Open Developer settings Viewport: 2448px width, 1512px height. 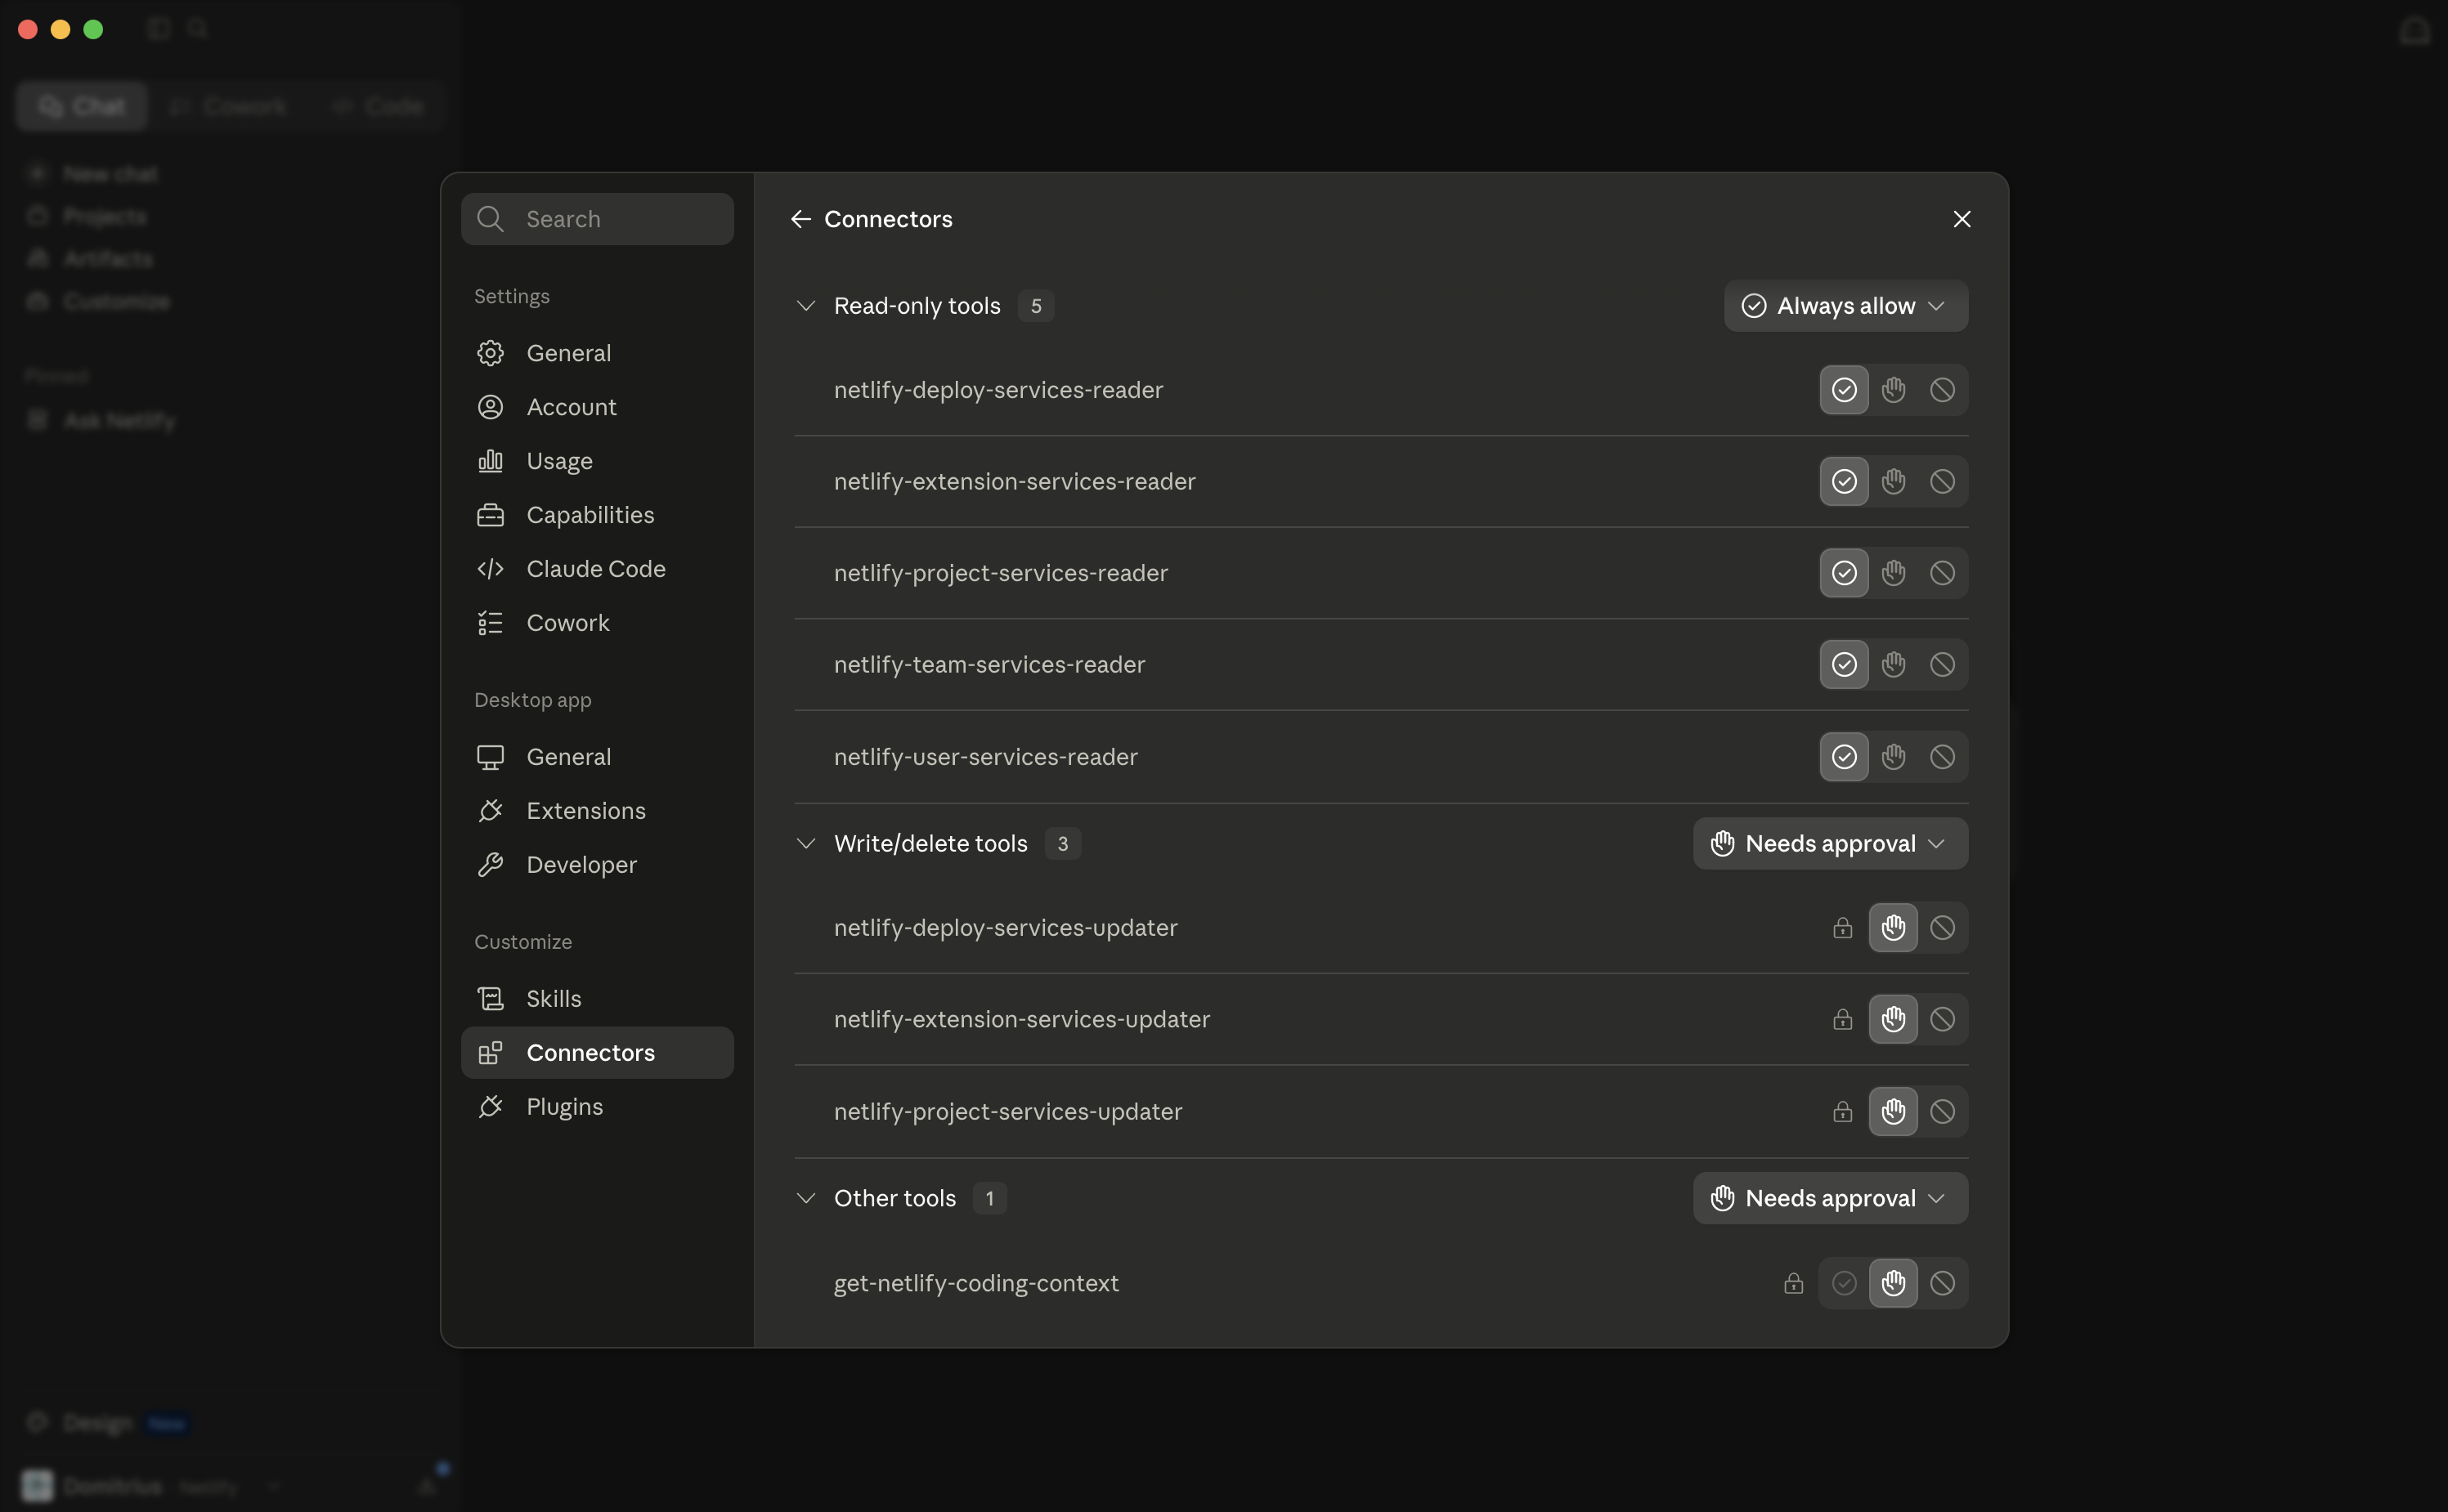coord(597,865)
